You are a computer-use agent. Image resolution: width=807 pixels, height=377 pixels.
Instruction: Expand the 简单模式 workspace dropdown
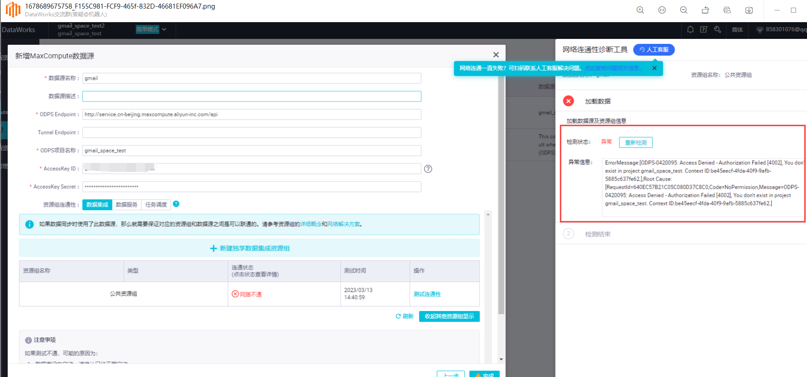151,29
